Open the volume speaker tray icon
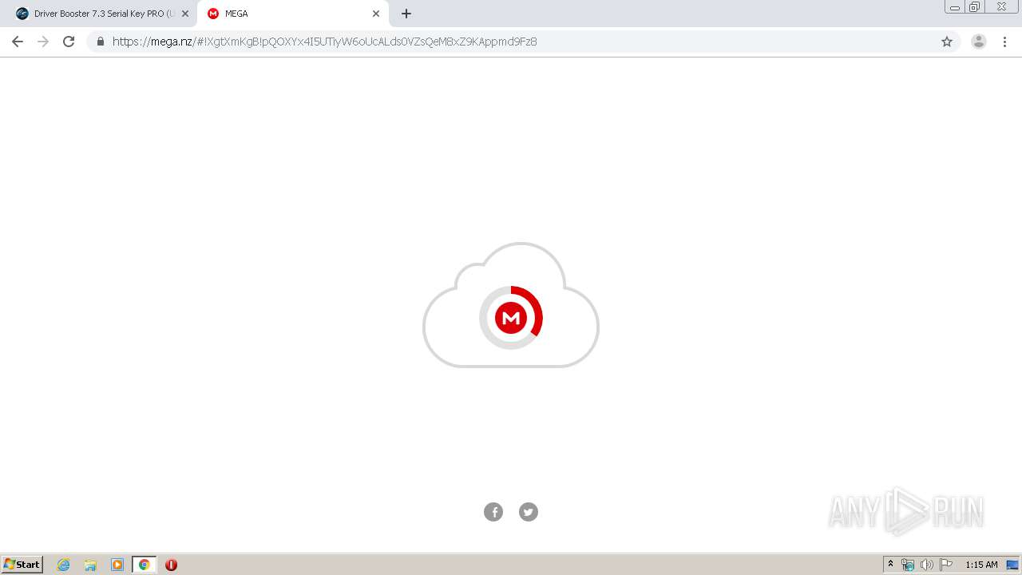This screenshot has width=1022, height=575. [x=927, y=565]
